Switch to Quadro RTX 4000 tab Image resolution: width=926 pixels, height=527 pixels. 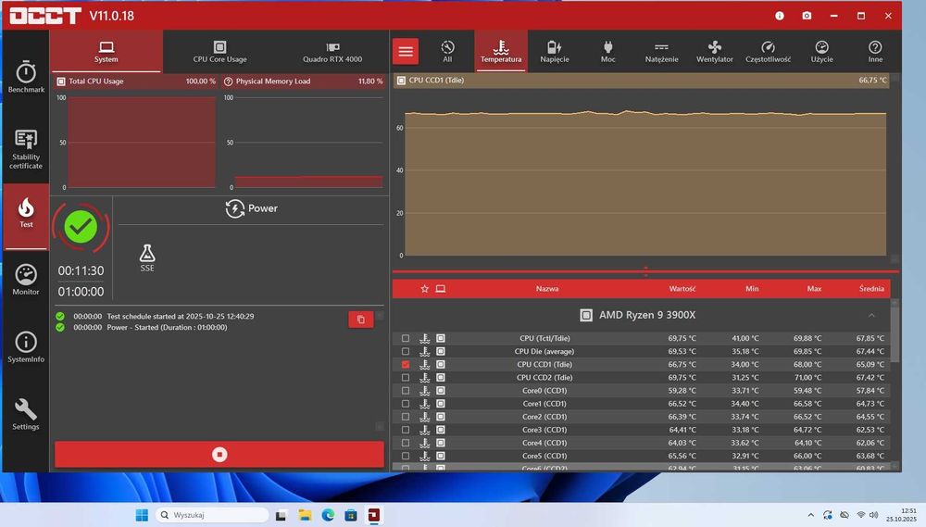click(x=332, y=51)
